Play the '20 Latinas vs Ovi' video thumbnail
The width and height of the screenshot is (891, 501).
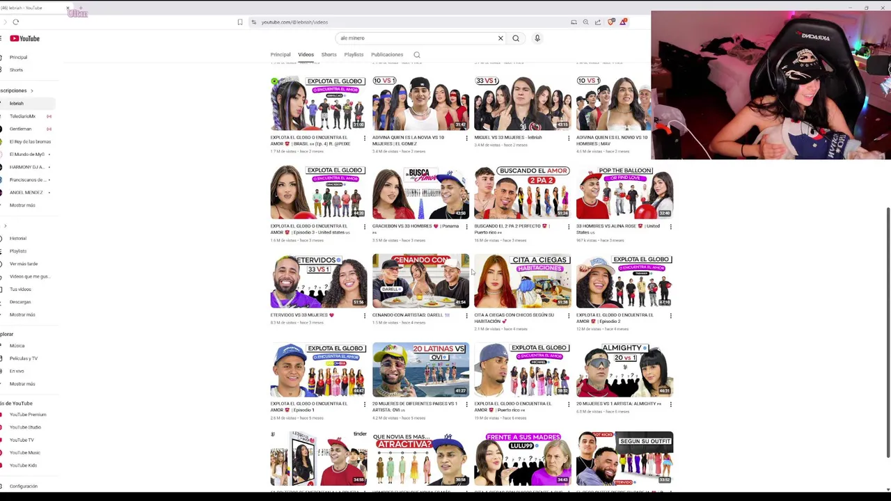tap(420, 369)
